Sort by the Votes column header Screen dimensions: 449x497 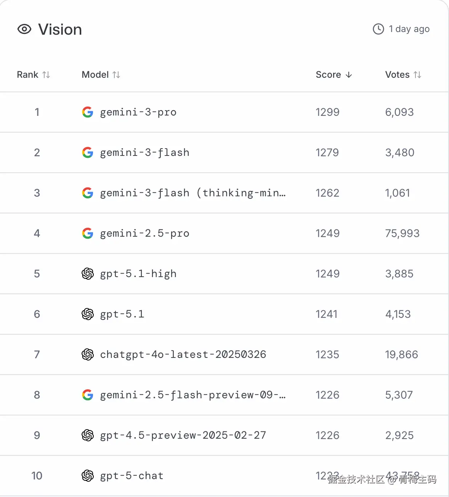click(397, 75)
